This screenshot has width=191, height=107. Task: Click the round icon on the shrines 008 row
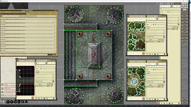[55, 21]
